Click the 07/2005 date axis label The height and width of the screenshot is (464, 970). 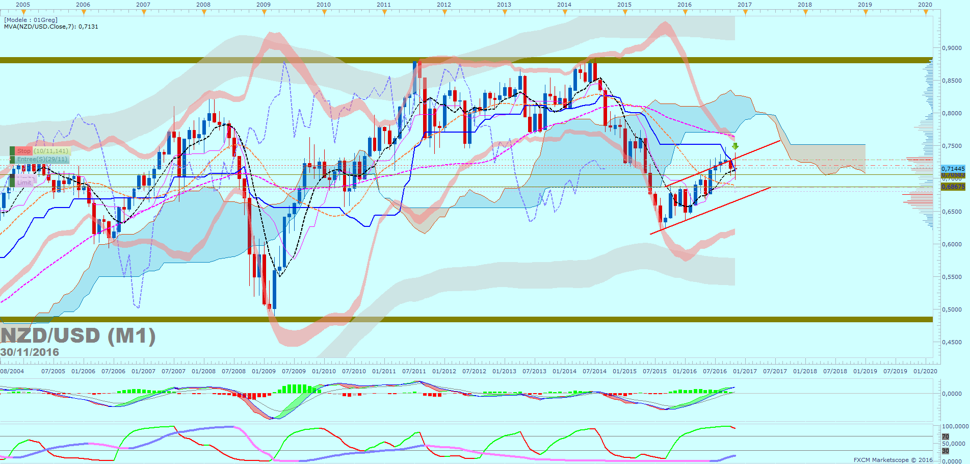point(53,371)
